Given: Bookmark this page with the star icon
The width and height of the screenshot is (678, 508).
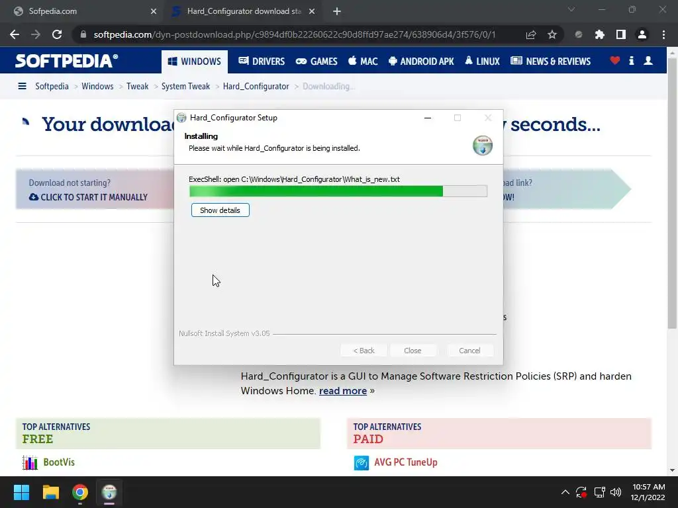Looking at the screenshot, I should click(552, 34).
